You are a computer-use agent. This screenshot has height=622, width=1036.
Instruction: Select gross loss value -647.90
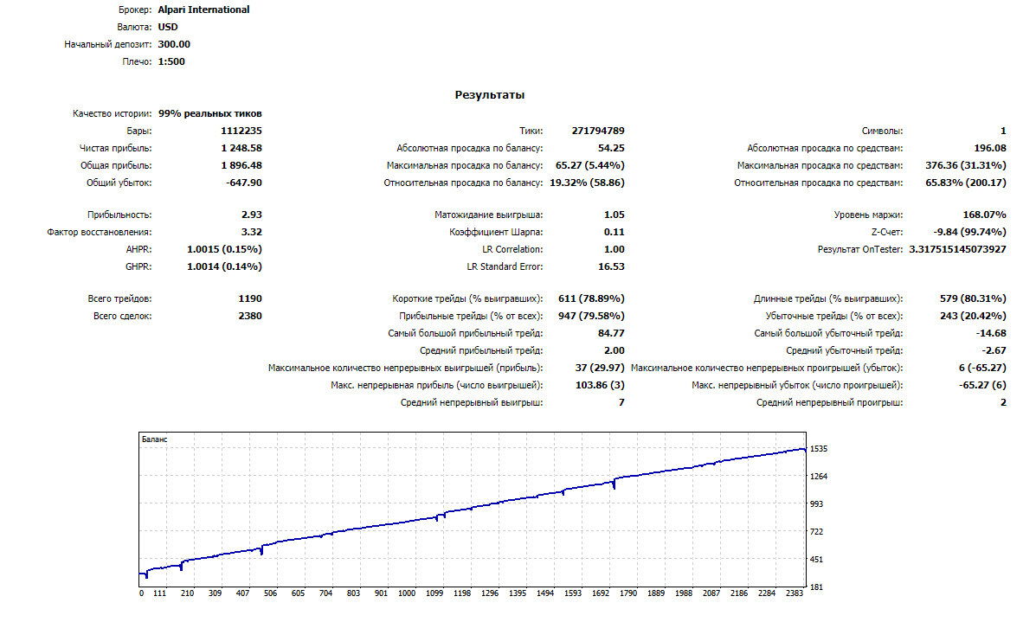coord(244,183)
